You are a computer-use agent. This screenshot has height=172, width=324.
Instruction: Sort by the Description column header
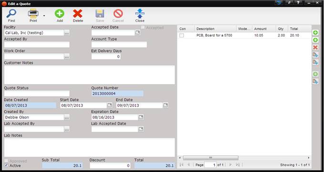(215, 29)
